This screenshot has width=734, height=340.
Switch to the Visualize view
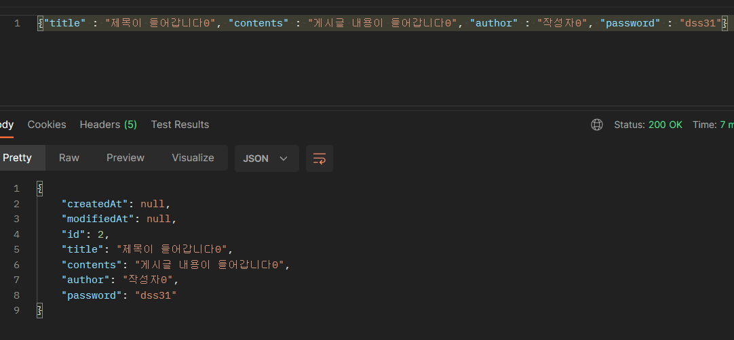(x=193, y=158)
